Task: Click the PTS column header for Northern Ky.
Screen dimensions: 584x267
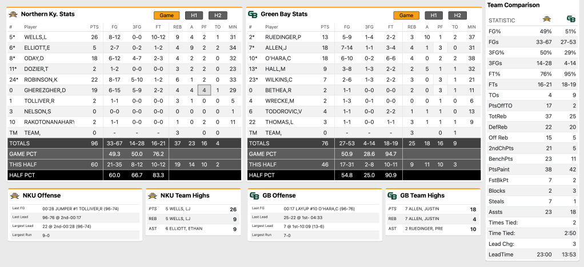Action: tap(94, 27)
